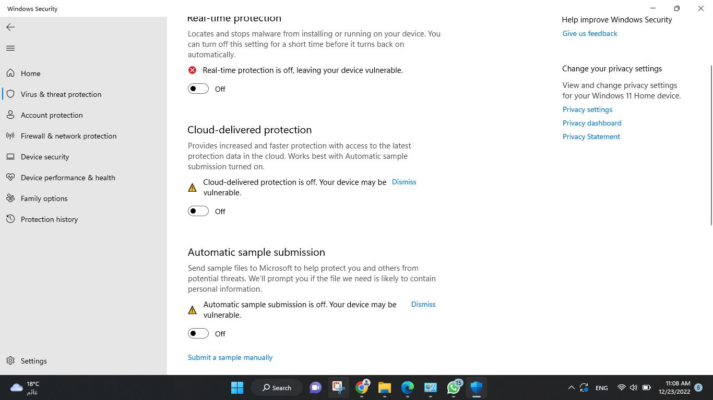This screenshot has height=400, width=713.
Task: Open the Protection history clock icon
Action: (10, 219)
